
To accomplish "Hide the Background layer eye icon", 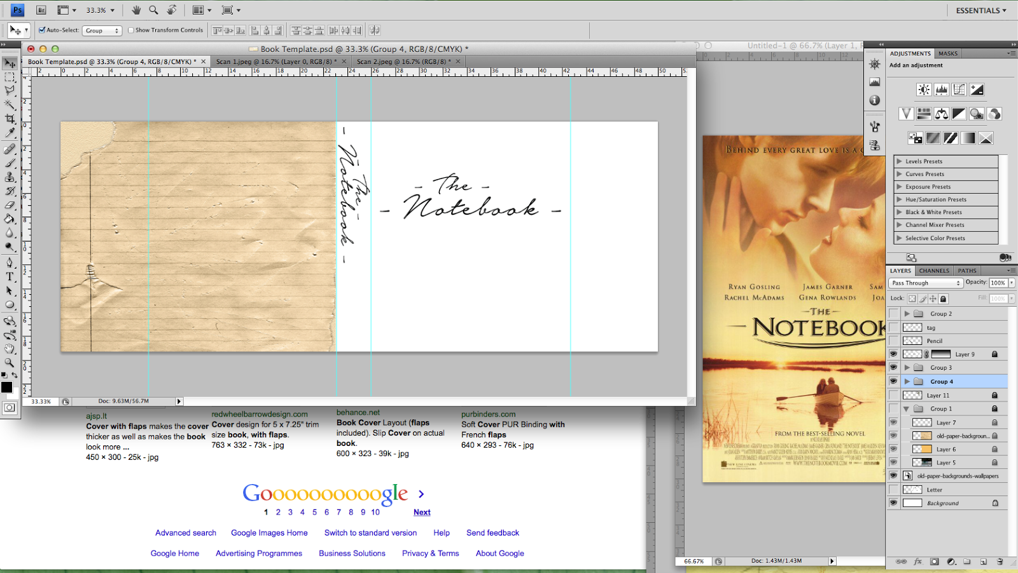I will coord(893,503).
